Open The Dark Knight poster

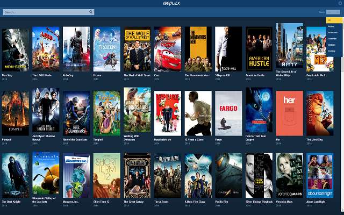[15, 175]
